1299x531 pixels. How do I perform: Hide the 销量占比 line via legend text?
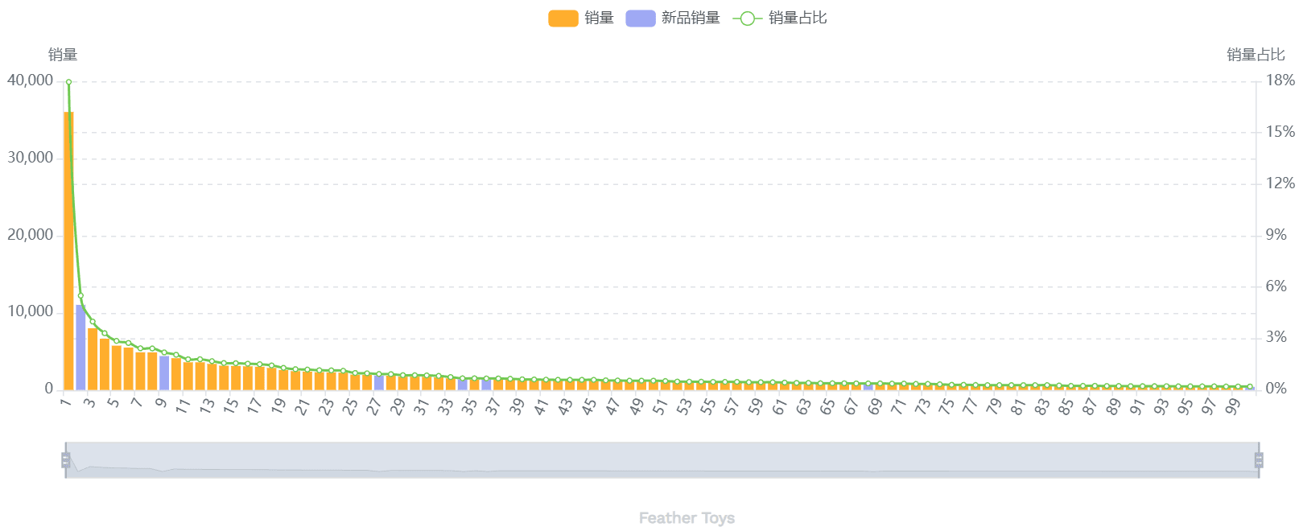pos(798,19)
